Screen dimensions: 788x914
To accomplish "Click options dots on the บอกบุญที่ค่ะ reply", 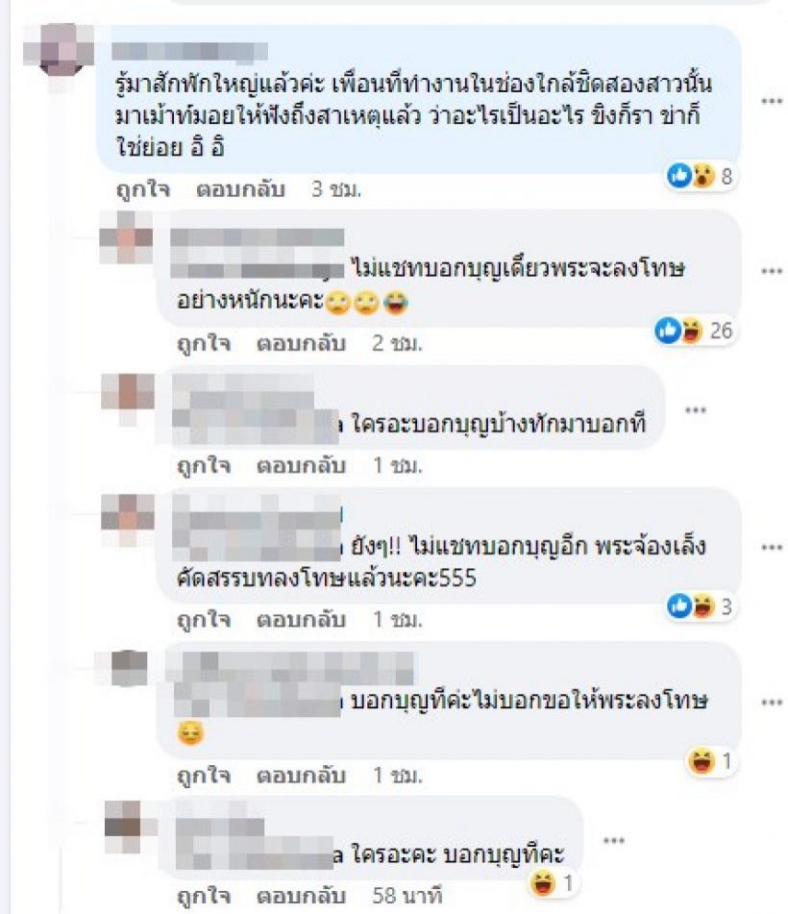I will click(x=771, y=702).
